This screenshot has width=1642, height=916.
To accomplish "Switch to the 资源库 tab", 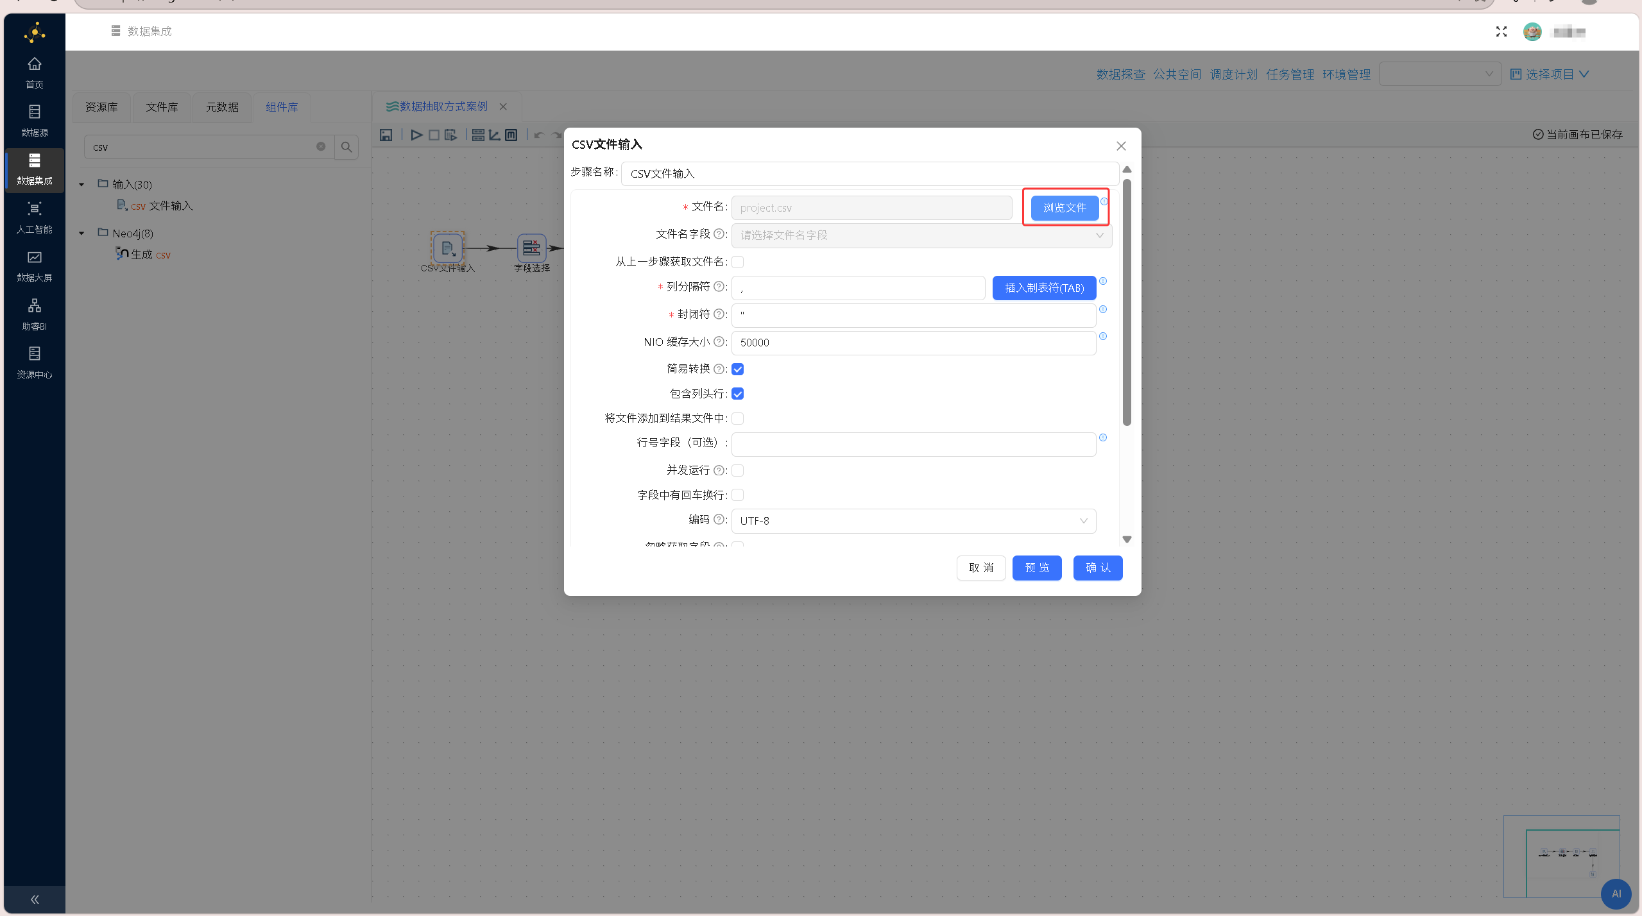I will tap(101, 107).
